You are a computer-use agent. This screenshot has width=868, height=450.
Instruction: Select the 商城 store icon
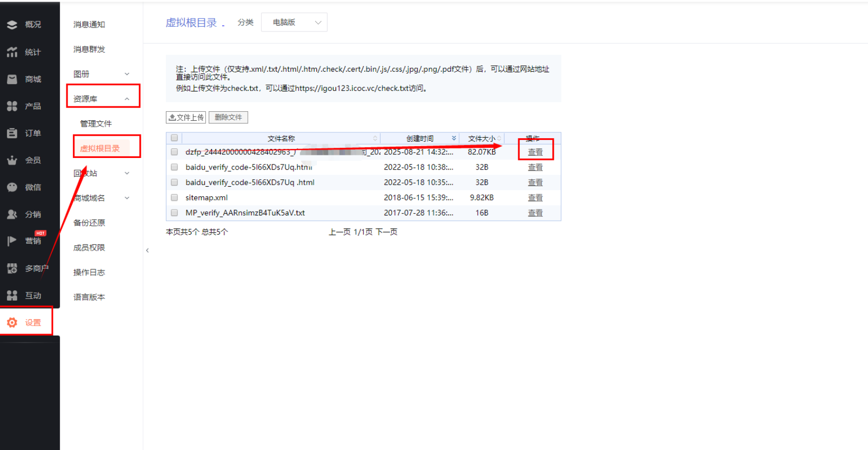click(x=12, y=79)
